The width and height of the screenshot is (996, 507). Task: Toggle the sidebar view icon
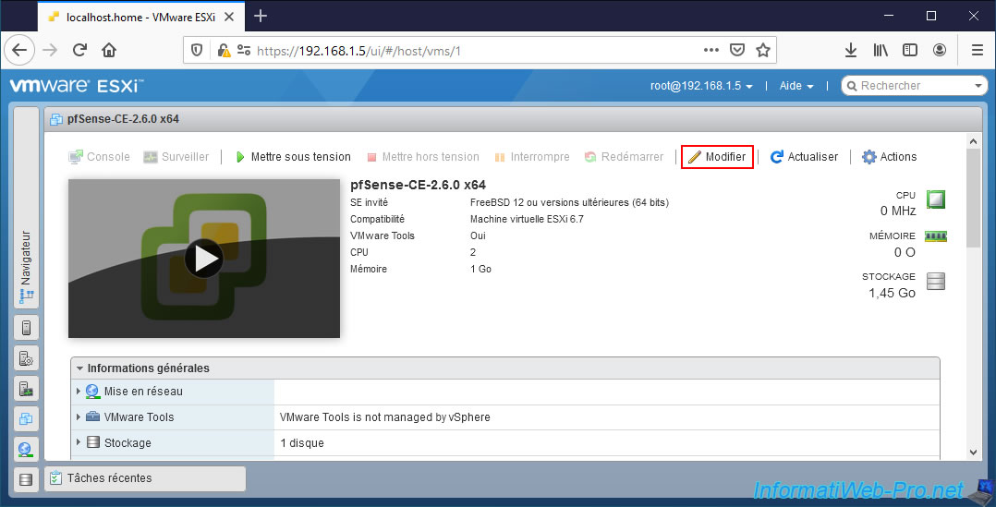click(x=909, y=50)
